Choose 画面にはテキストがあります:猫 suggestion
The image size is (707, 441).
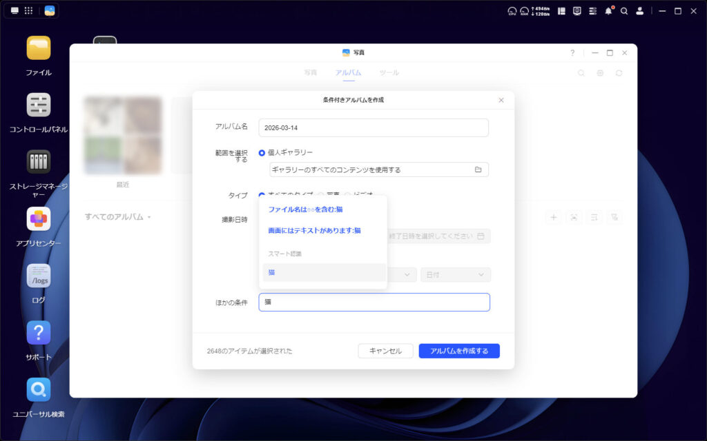(314, 231)
